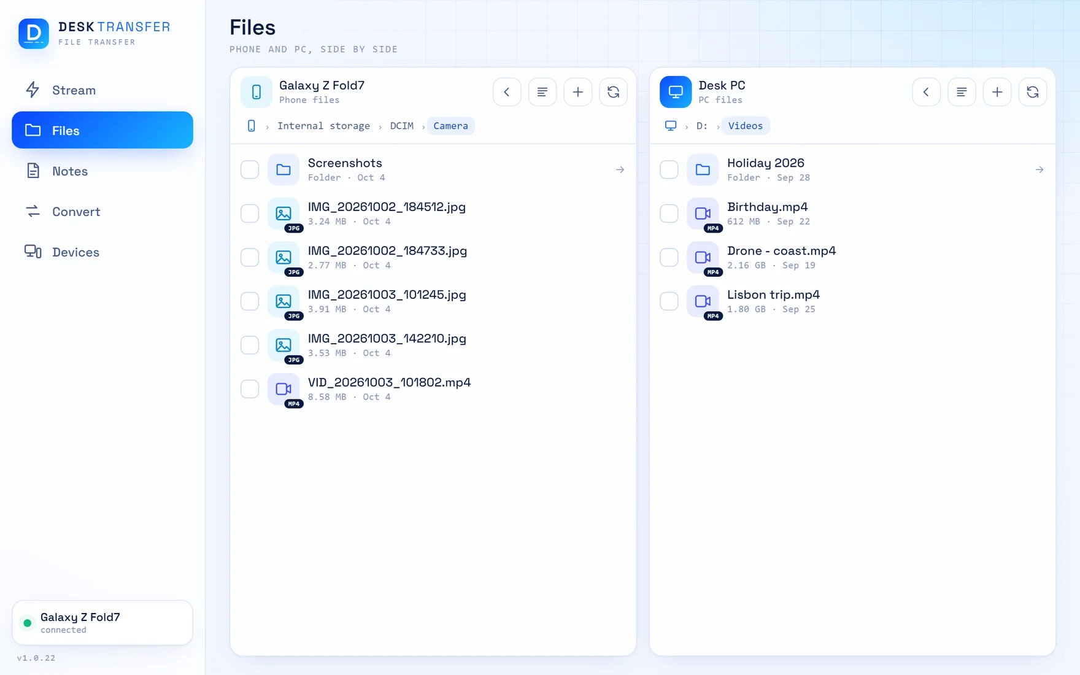The image size is (1080, 675).
Task: Refresh the Galaxy Z Fold7 file list
Action: click(x=613, y=92)
